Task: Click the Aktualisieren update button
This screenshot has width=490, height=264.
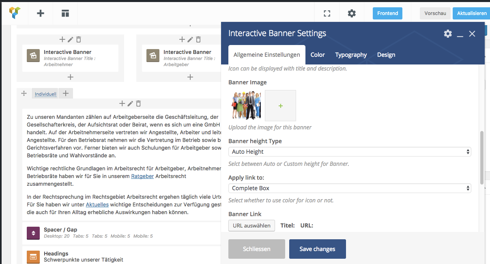Action: [x=471, y=13]
